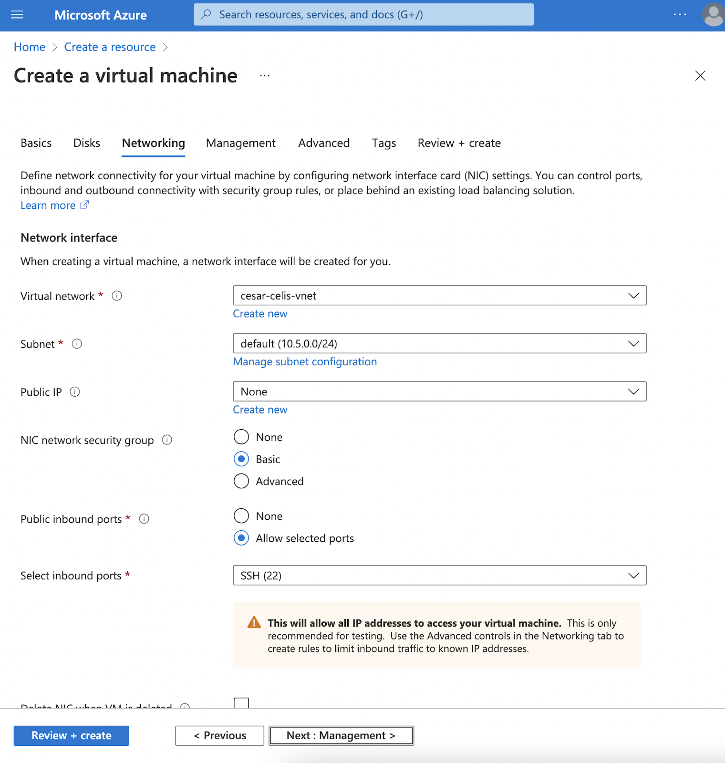Open the top bar ellipsis menu
Screen dimensions: 725x763
click(x=680, y=15)
